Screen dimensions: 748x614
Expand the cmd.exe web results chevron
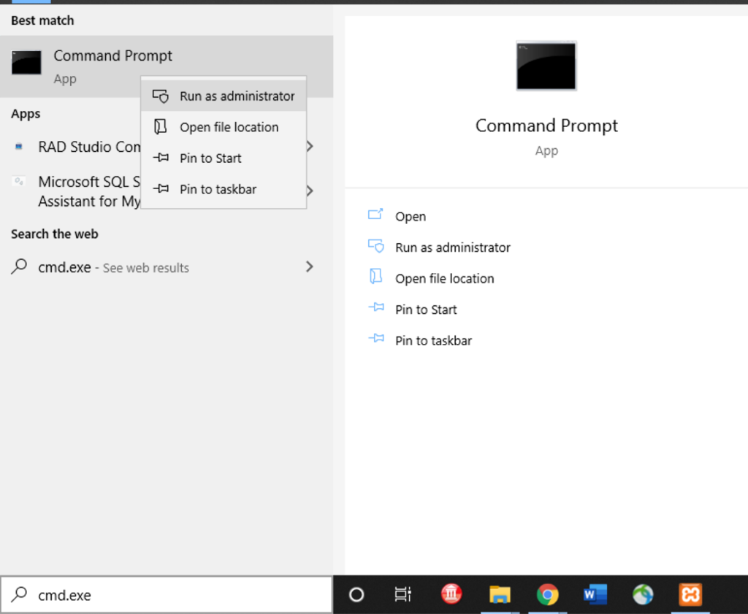tap(310, 266)
